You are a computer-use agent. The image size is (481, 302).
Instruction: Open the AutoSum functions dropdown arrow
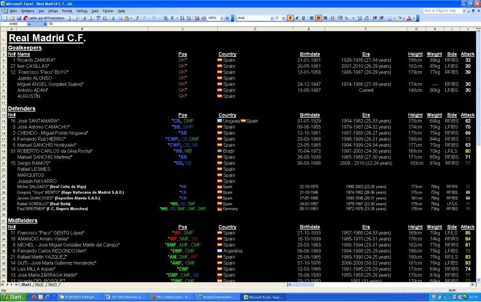[177, 18]
